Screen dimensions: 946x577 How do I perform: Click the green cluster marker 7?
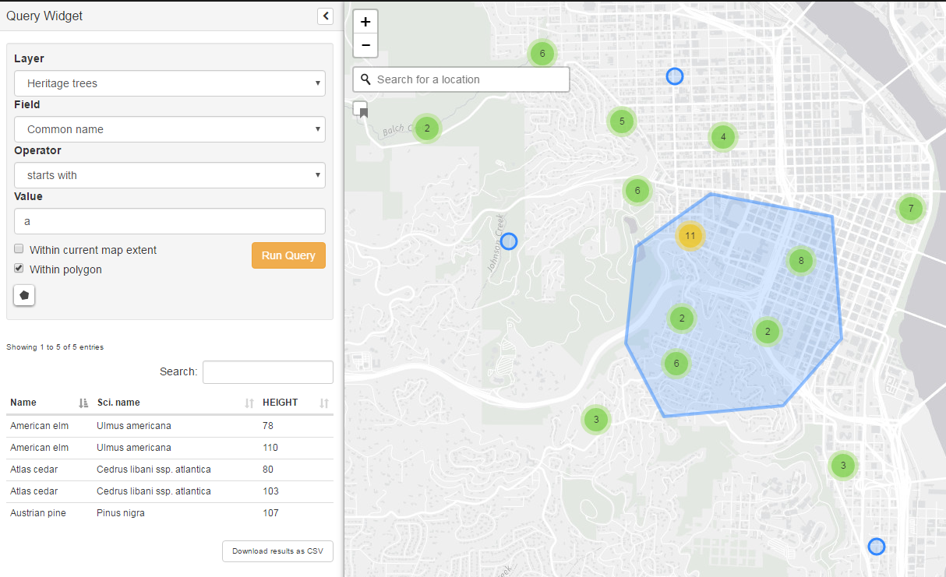click(x=910, y=208)
